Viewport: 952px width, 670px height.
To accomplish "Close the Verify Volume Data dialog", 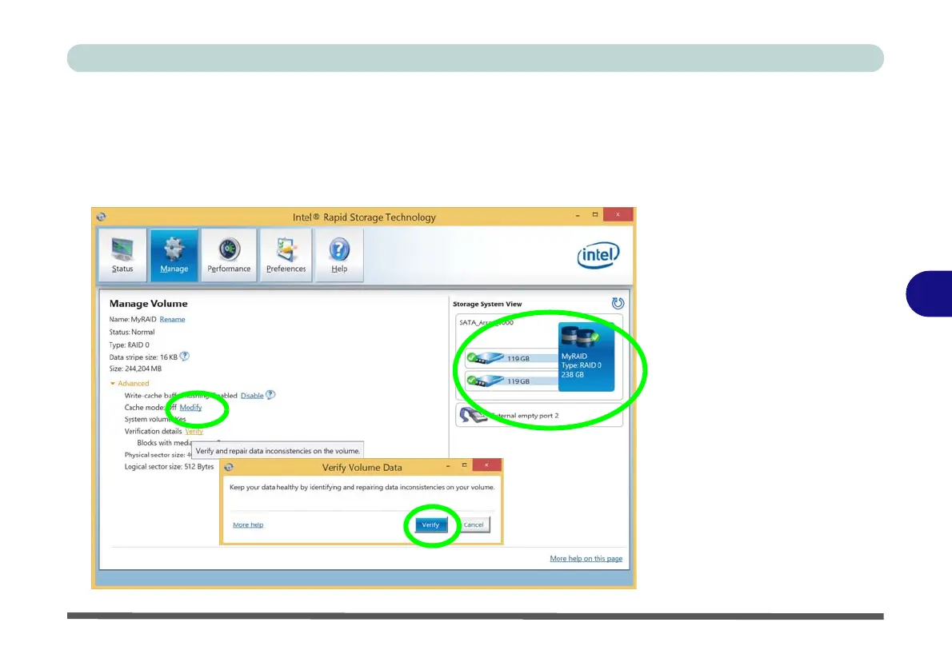I will (486, 465).
